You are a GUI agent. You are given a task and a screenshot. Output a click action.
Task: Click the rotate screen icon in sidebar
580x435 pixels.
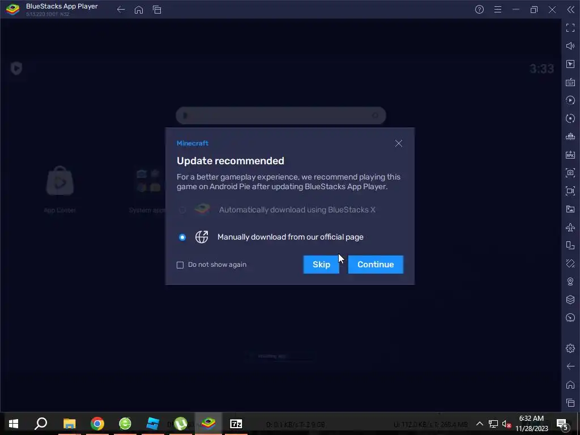tap(570, 245)
